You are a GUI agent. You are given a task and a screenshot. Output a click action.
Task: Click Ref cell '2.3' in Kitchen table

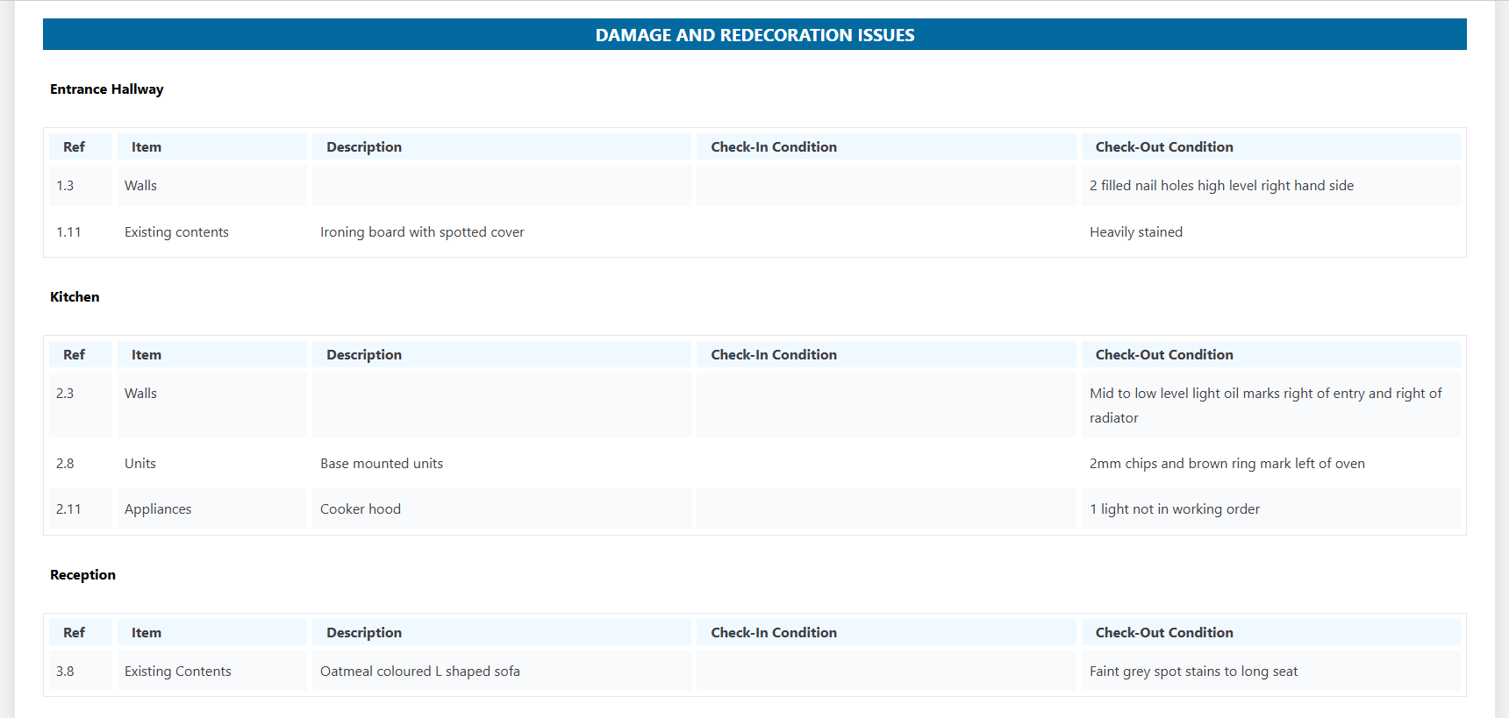pos(80,405)
